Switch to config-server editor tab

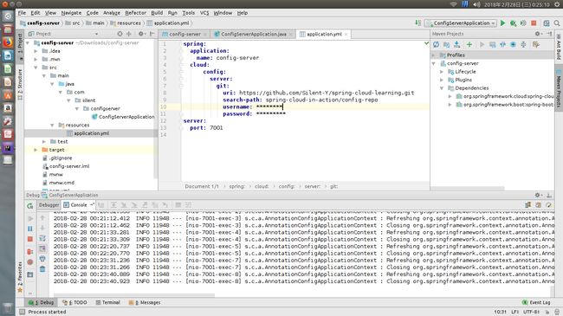[184, 34]
